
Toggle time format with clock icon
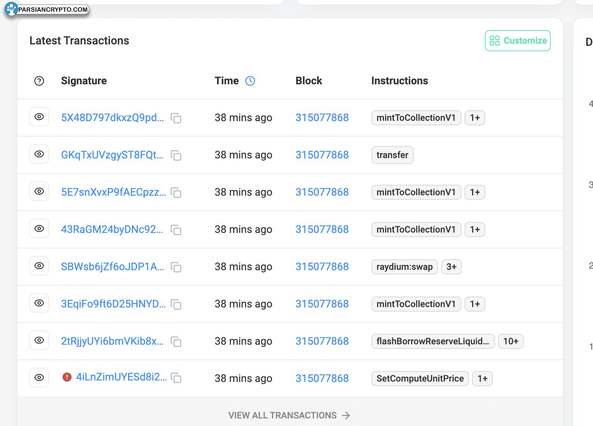click(250, 81)
